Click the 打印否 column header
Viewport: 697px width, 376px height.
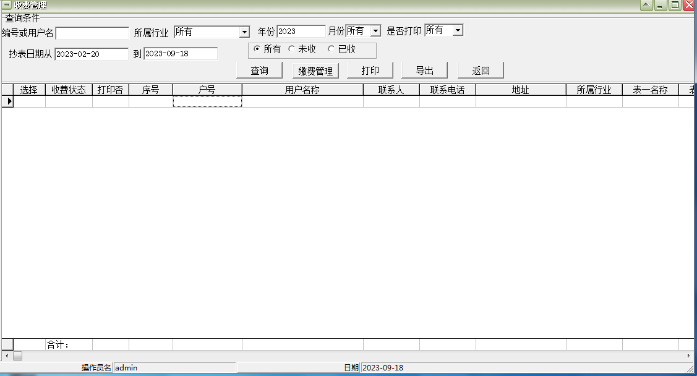110,90
